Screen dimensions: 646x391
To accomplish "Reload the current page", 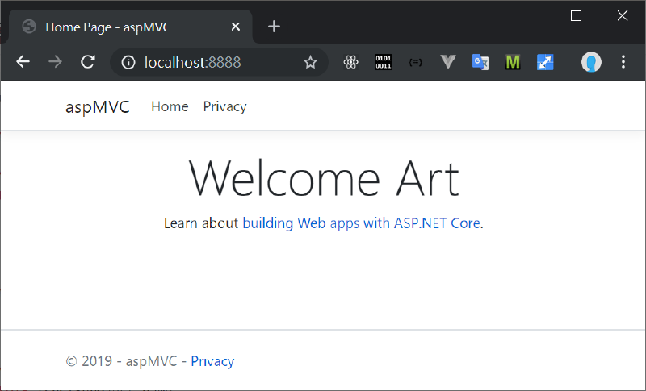I will pos(89,62).
